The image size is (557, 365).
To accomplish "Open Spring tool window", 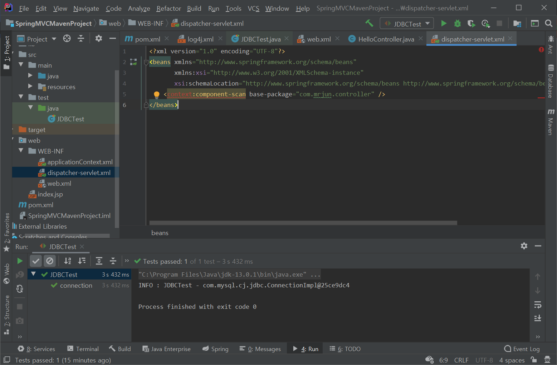I will (x=215, y=349).
